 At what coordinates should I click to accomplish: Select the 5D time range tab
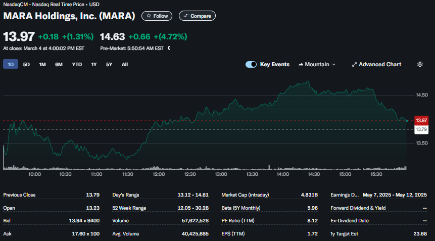click(26, 64)
